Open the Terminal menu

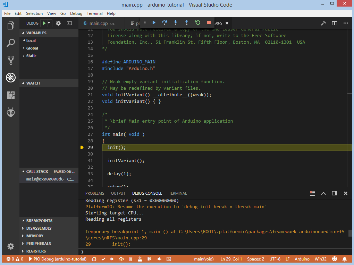coord(95,13)
